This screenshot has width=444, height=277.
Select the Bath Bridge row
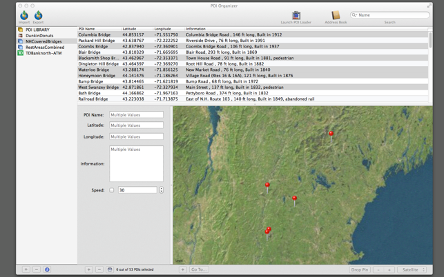[253, 93]
